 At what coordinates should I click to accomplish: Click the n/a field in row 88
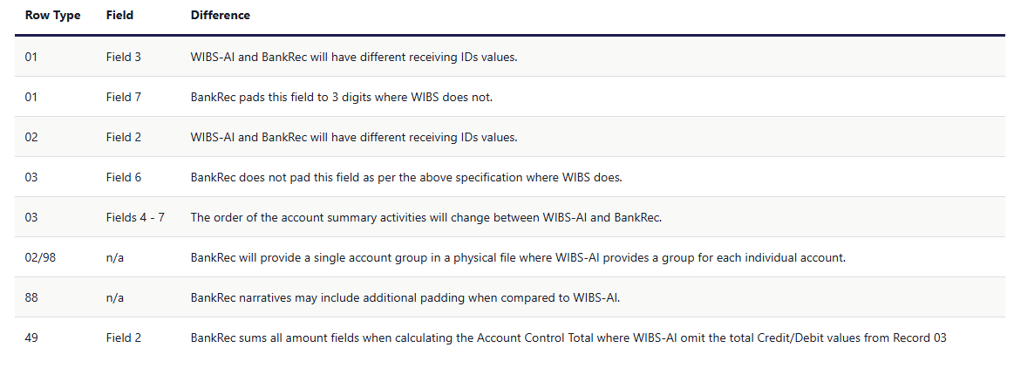click(115, 297)
